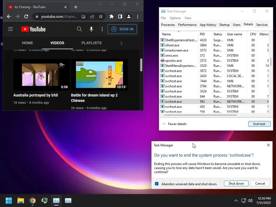Select smss.exe process row
276x207 pixels.
coord(214,56)
